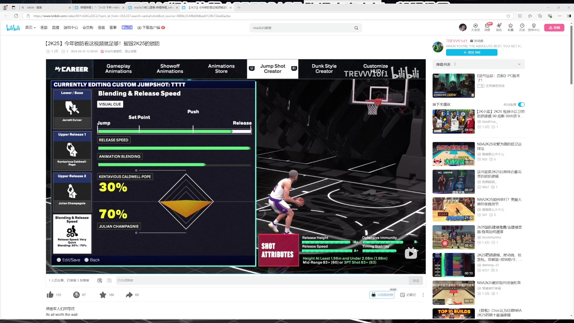Open the three-dot menu beside 弹幕列表
Screen dimensions: 574x323
click(455, 64)
